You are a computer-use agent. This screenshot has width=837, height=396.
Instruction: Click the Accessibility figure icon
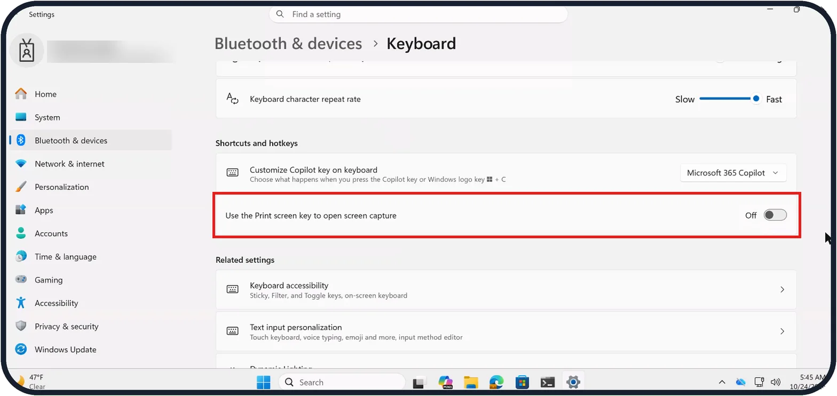coord(21,303)
